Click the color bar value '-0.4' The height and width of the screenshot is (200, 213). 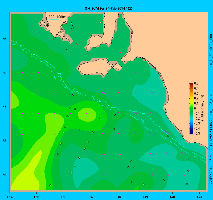197,129
